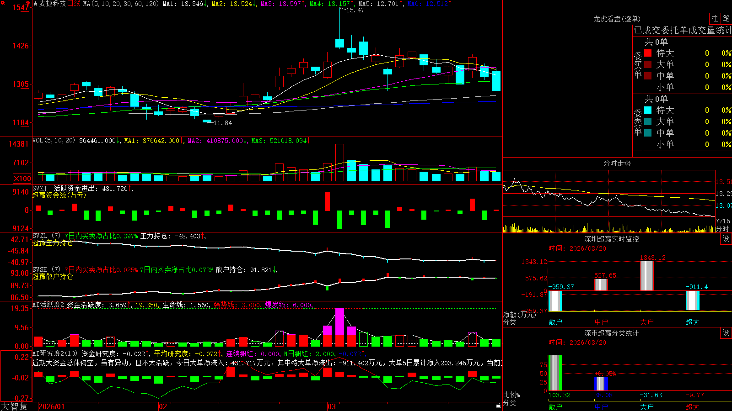Click the 近期大资金总体偏空 analysis text line
732x411 pixels.
pos(267,363)
